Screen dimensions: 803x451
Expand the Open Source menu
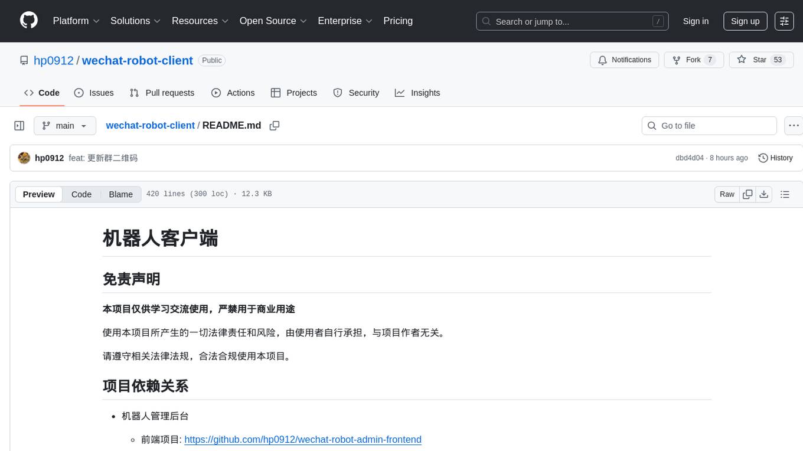[273, 21]
